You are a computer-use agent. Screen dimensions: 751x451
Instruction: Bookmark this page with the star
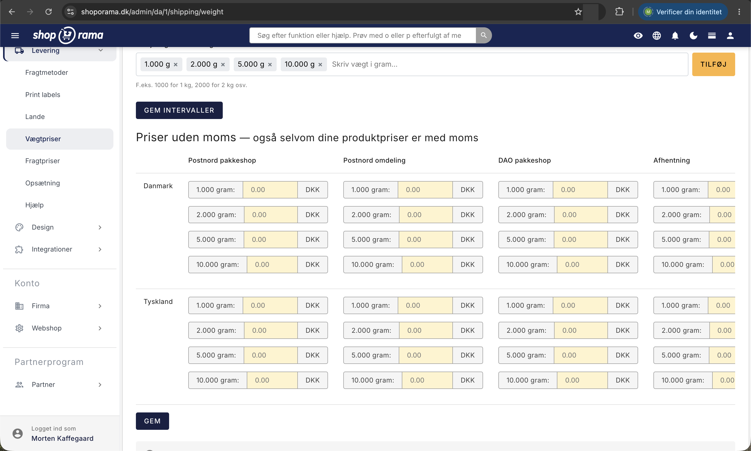(578, 12)
